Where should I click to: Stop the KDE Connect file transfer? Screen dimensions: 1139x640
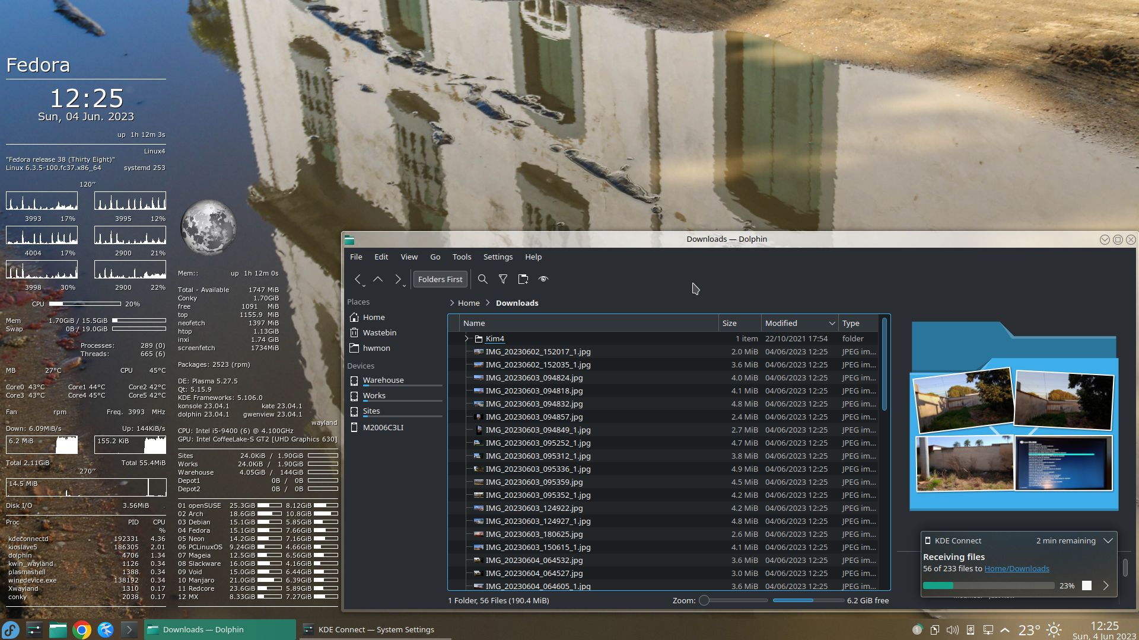tap(1086, 585)
